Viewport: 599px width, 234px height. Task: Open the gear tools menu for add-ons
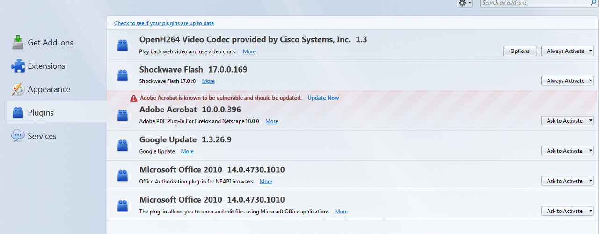(465, 3)
